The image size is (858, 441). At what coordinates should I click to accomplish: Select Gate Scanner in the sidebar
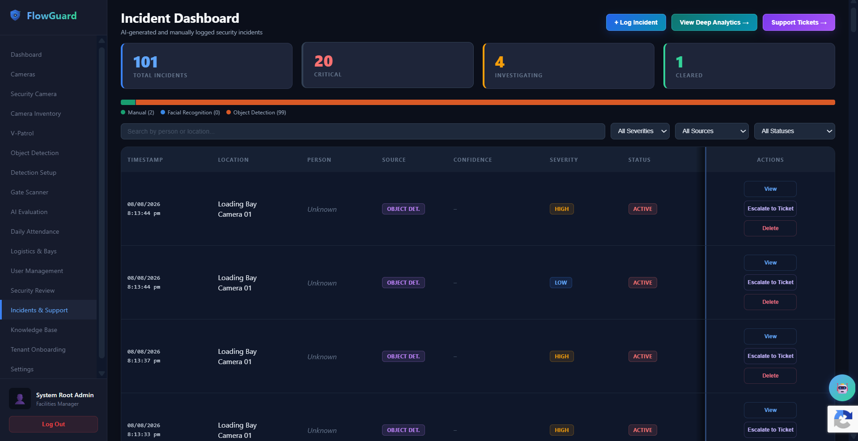click(x=48, y=192)
